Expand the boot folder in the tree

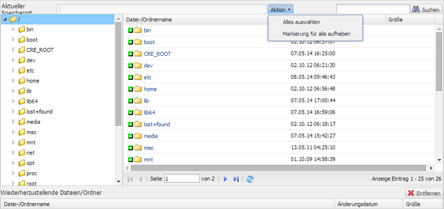coord(13,40)
